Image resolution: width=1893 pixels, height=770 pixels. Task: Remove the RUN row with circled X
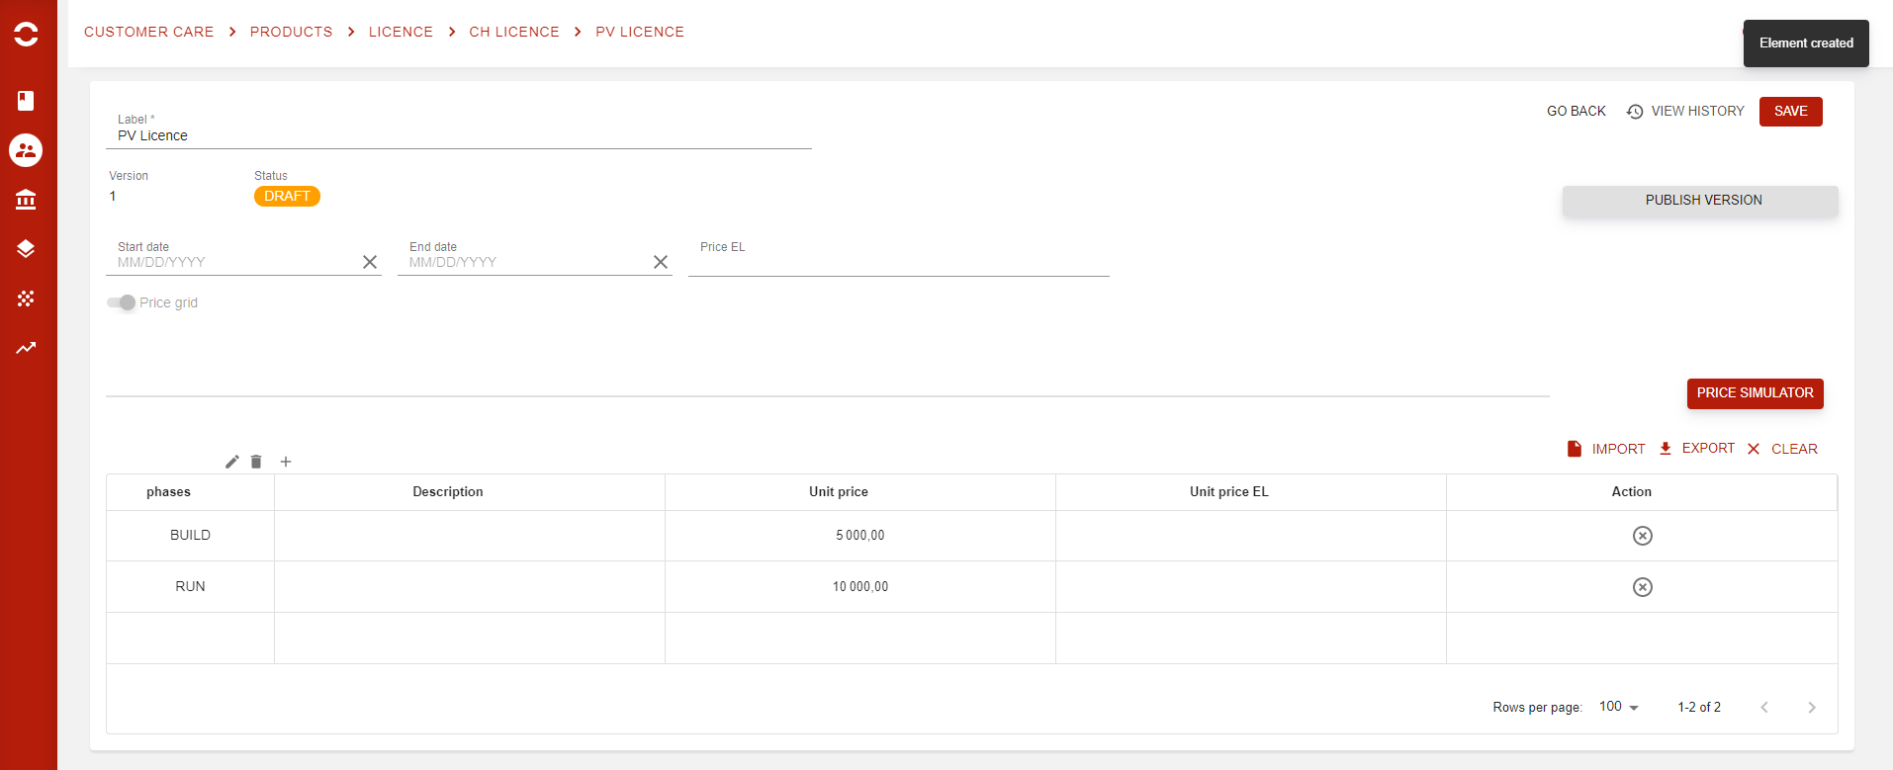click(x=1642, y=587)
